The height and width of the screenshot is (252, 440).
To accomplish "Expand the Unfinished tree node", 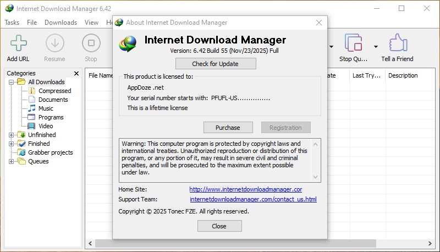I will click(x=12, y=135).
